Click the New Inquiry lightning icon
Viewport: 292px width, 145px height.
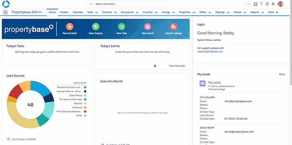[x=96, y=27]
